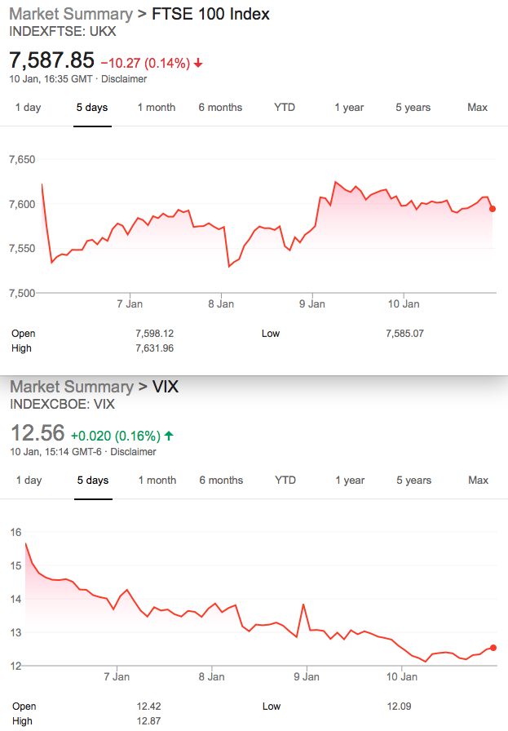Show FTSE 100 6 months view
Screen dimensions: 508x731
220,108
